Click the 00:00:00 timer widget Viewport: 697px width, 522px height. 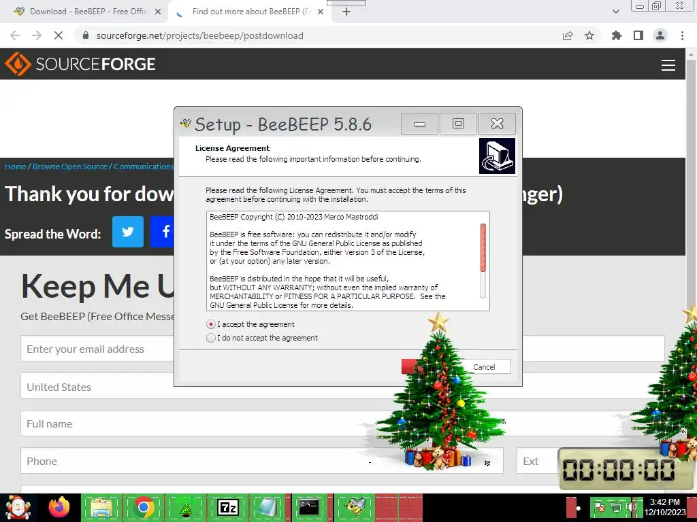[x=626, y=470]
